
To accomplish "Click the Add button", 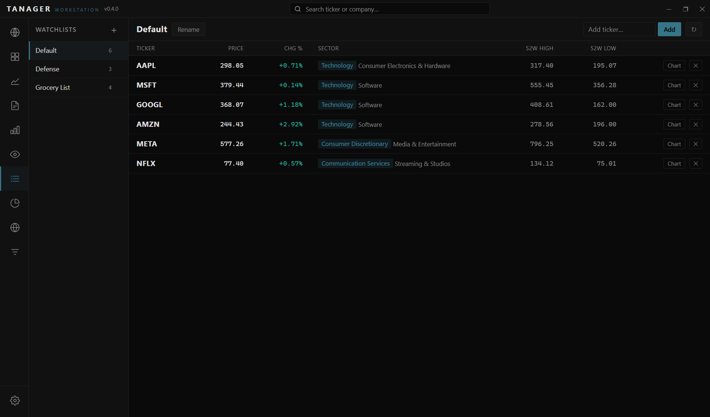I will 669,29.
